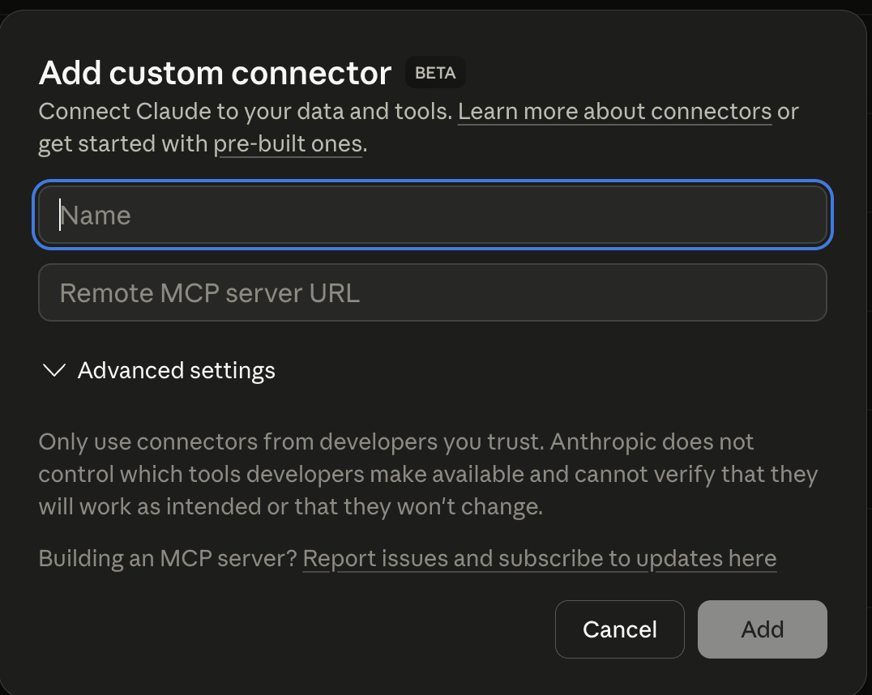Follow the 'pre-built ones' link
872x695 pixels.
click(288, 144)
